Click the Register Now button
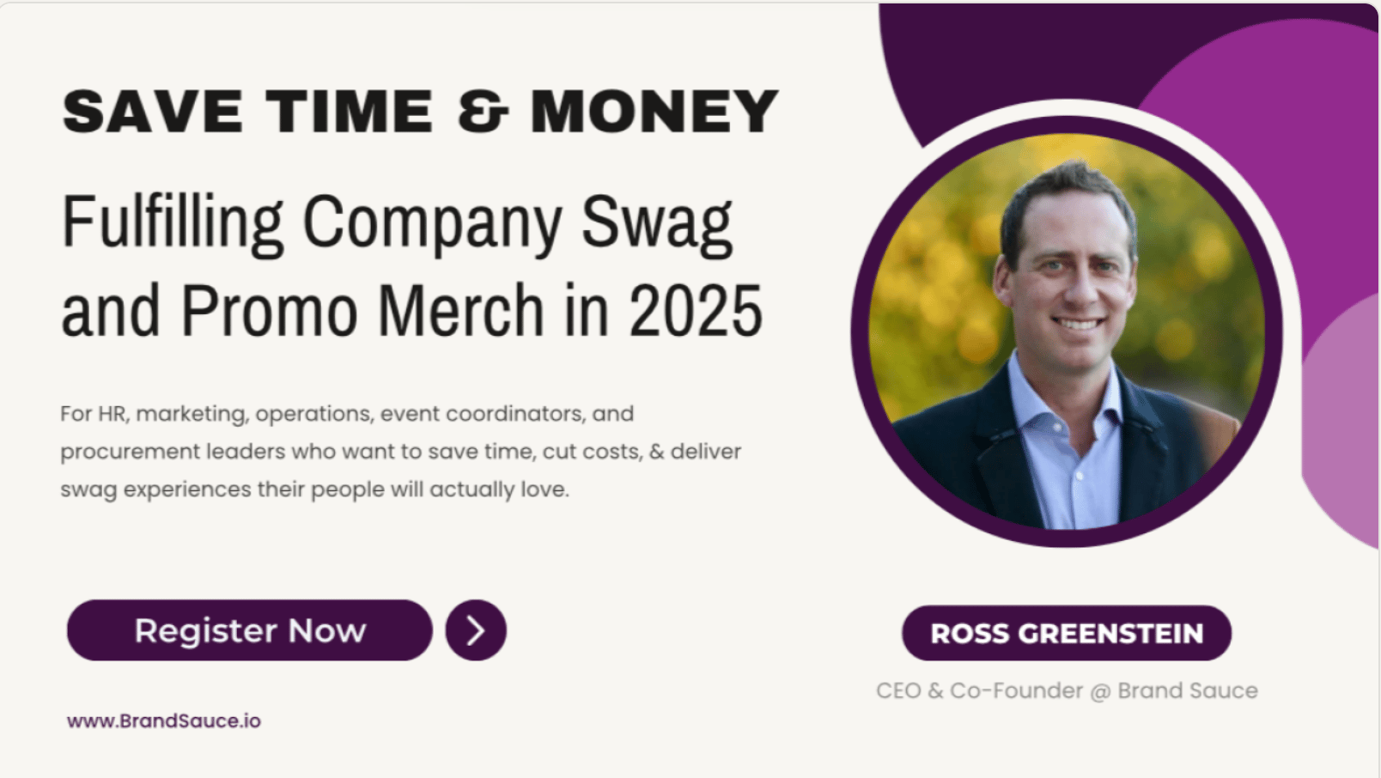 [249, 630]
